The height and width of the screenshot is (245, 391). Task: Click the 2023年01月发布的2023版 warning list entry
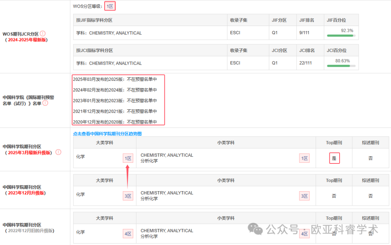(115, 101)
